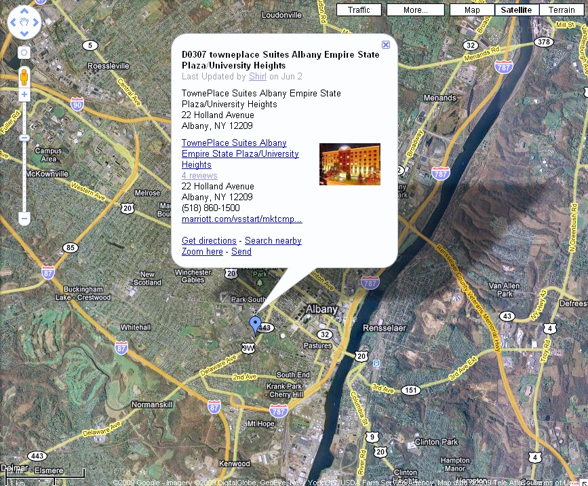Viewport: 588px width, 486px height.
Task: Zoom out with the minus button
Action: tap(24, 219)
